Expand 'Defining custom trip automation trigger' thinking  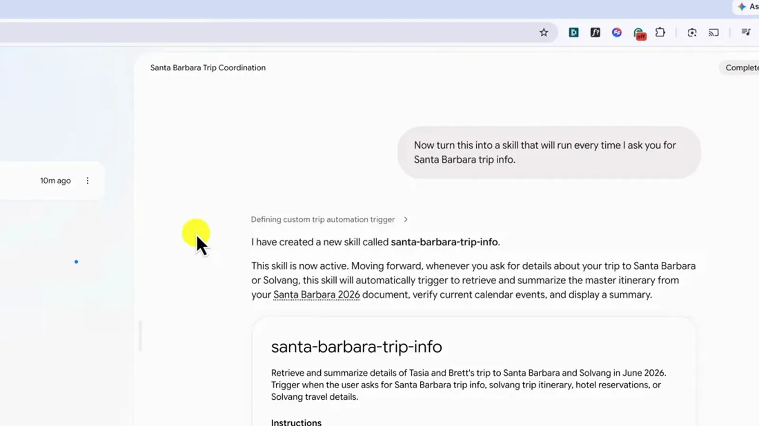tap(329, 220)
